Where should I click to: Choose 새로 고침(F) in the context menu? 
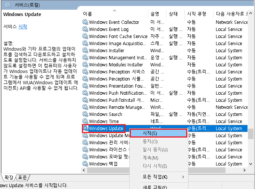[x=159, y=187]
